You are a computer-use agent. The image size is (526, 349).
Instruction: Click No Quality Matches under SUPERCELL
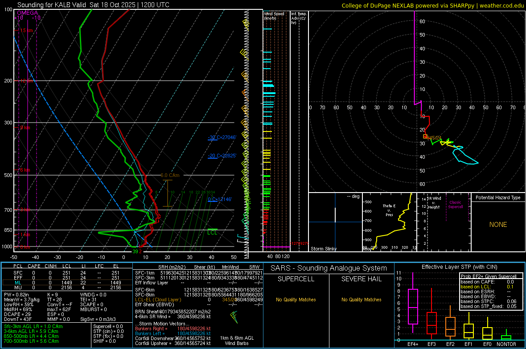(x=296, y=300)
